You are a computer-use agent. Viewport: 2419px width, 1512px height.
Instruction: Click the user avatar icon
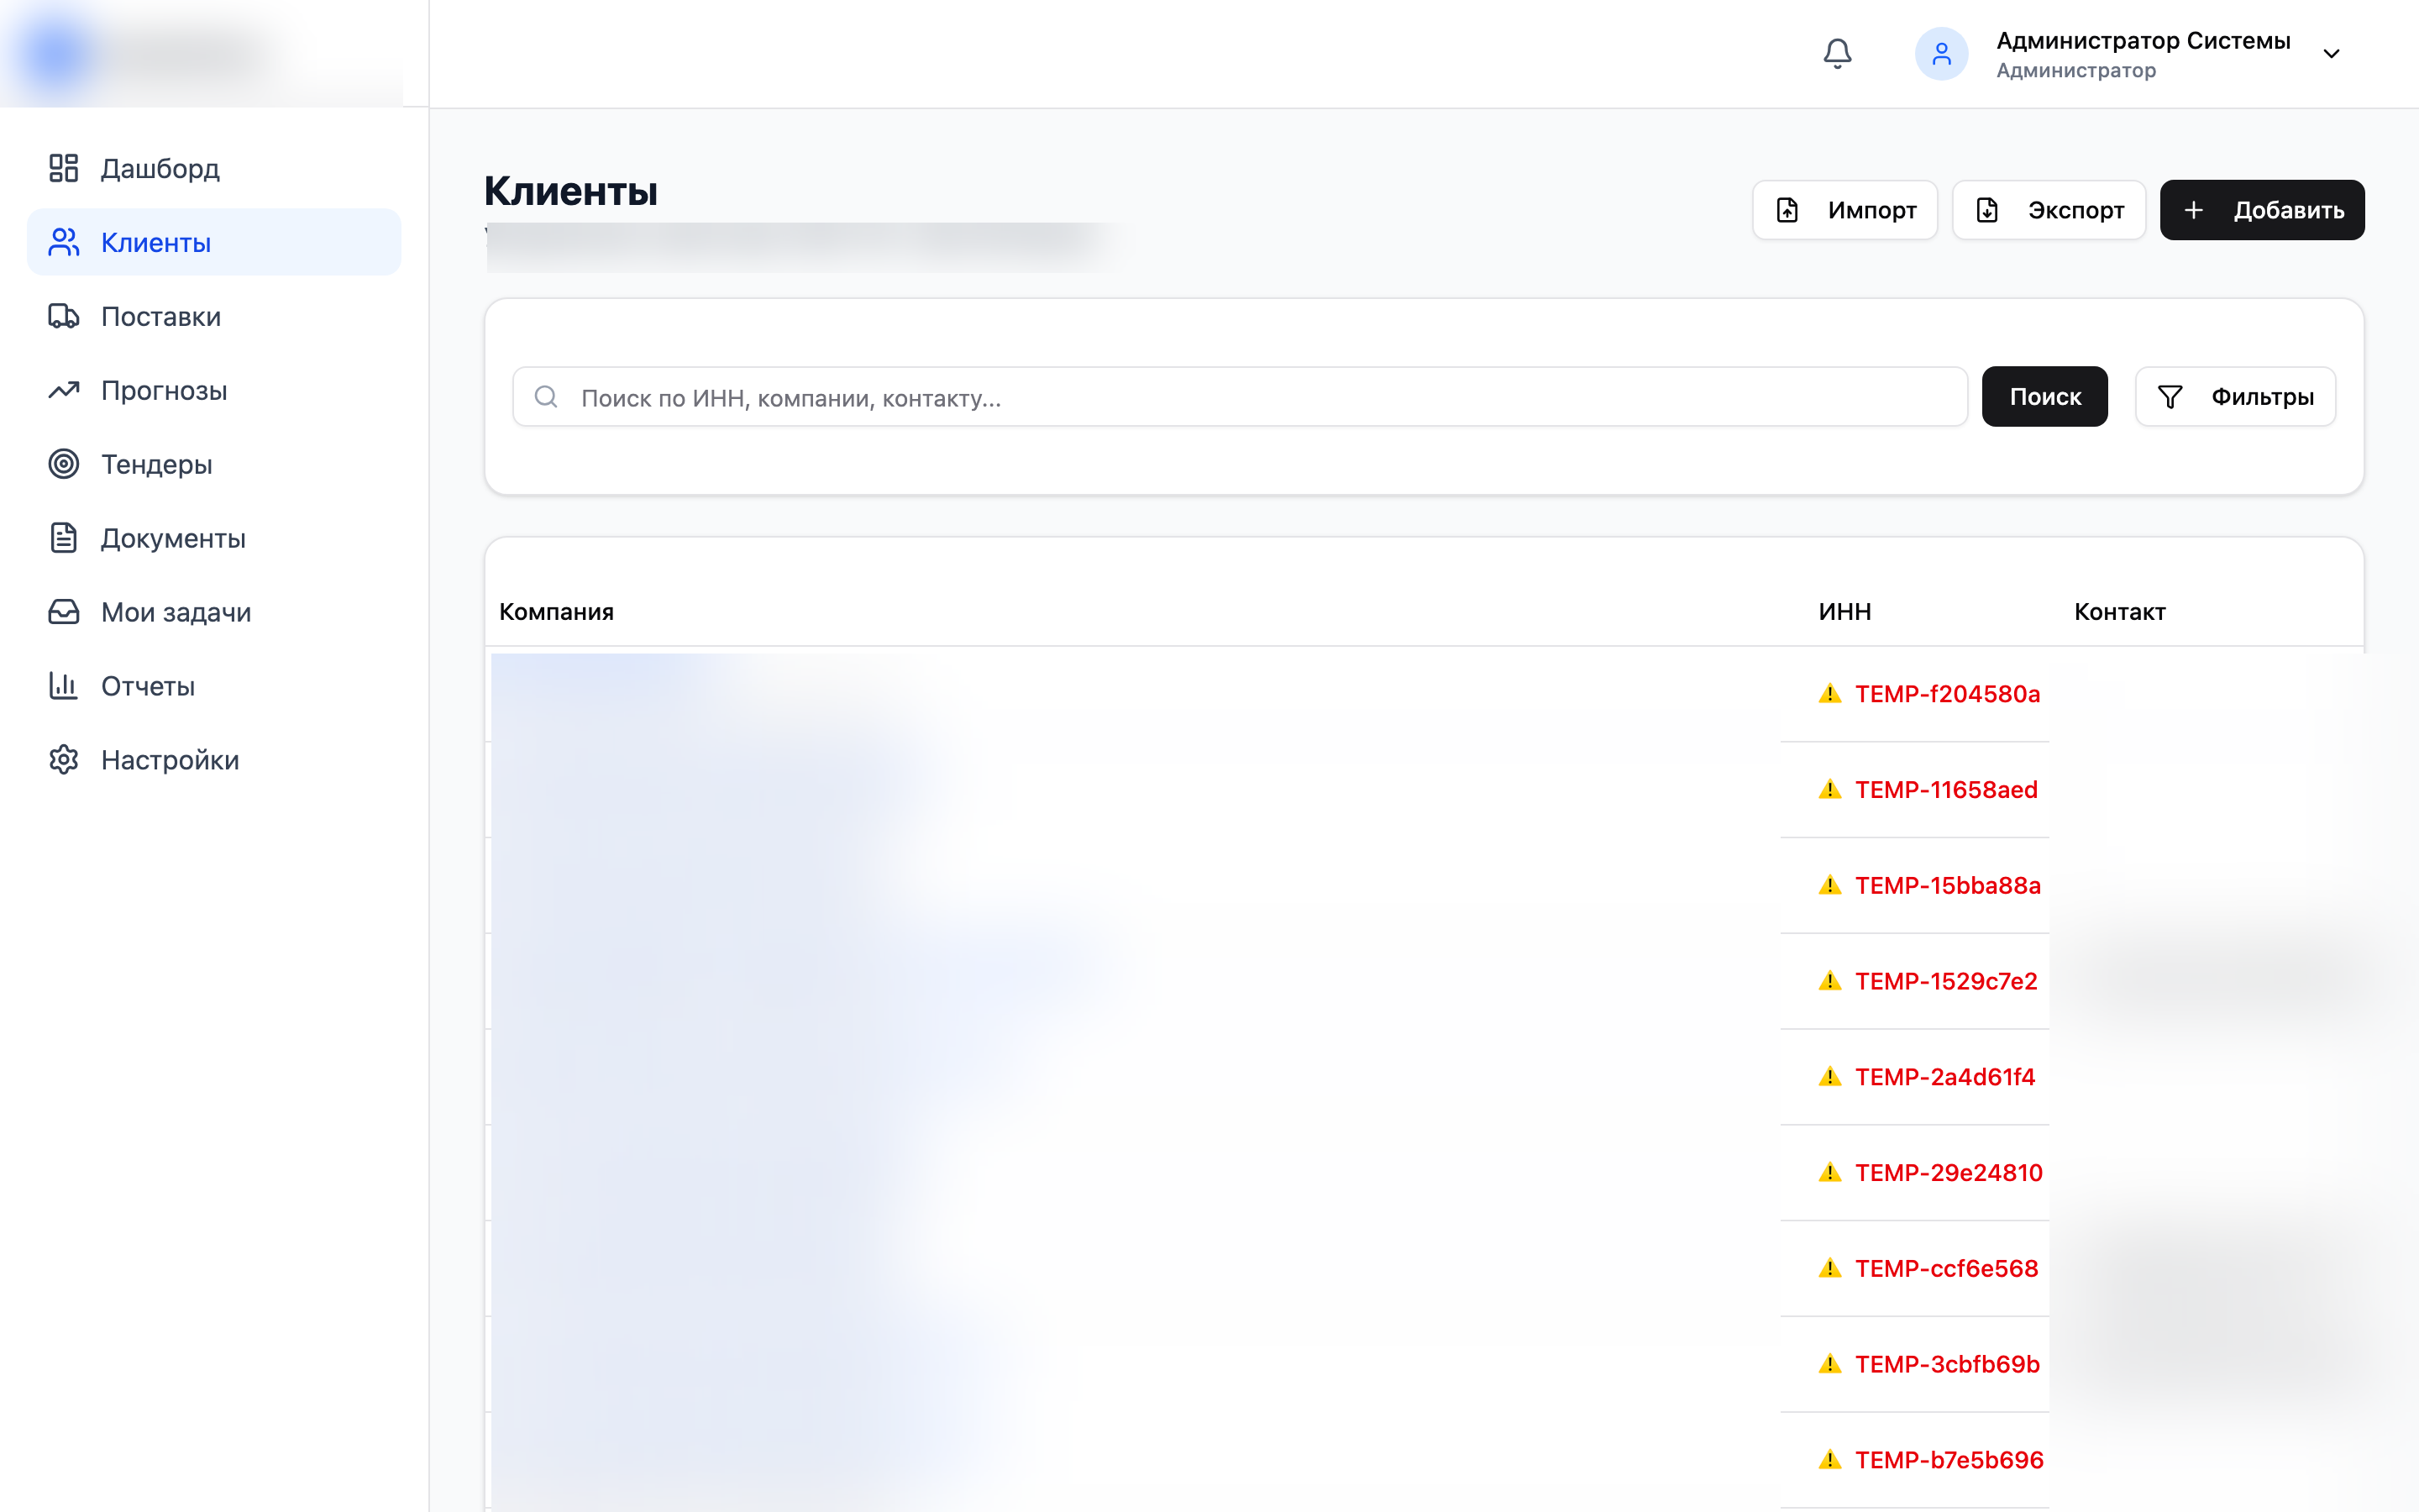tap(1941, 54)
